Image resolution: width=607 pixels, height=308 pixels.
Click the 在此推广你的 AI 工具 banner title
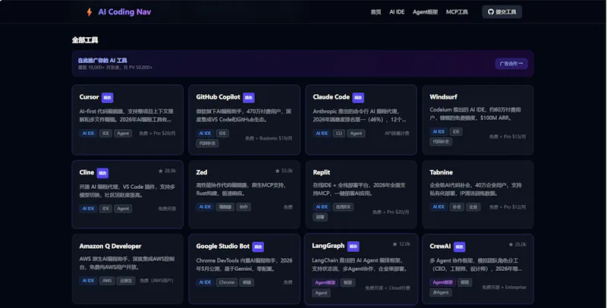102,61
